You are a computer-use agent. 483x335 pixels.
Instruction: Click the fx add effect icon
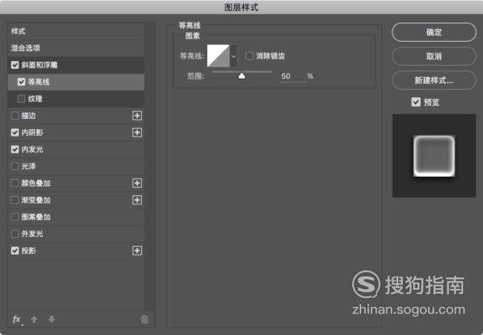16,319
